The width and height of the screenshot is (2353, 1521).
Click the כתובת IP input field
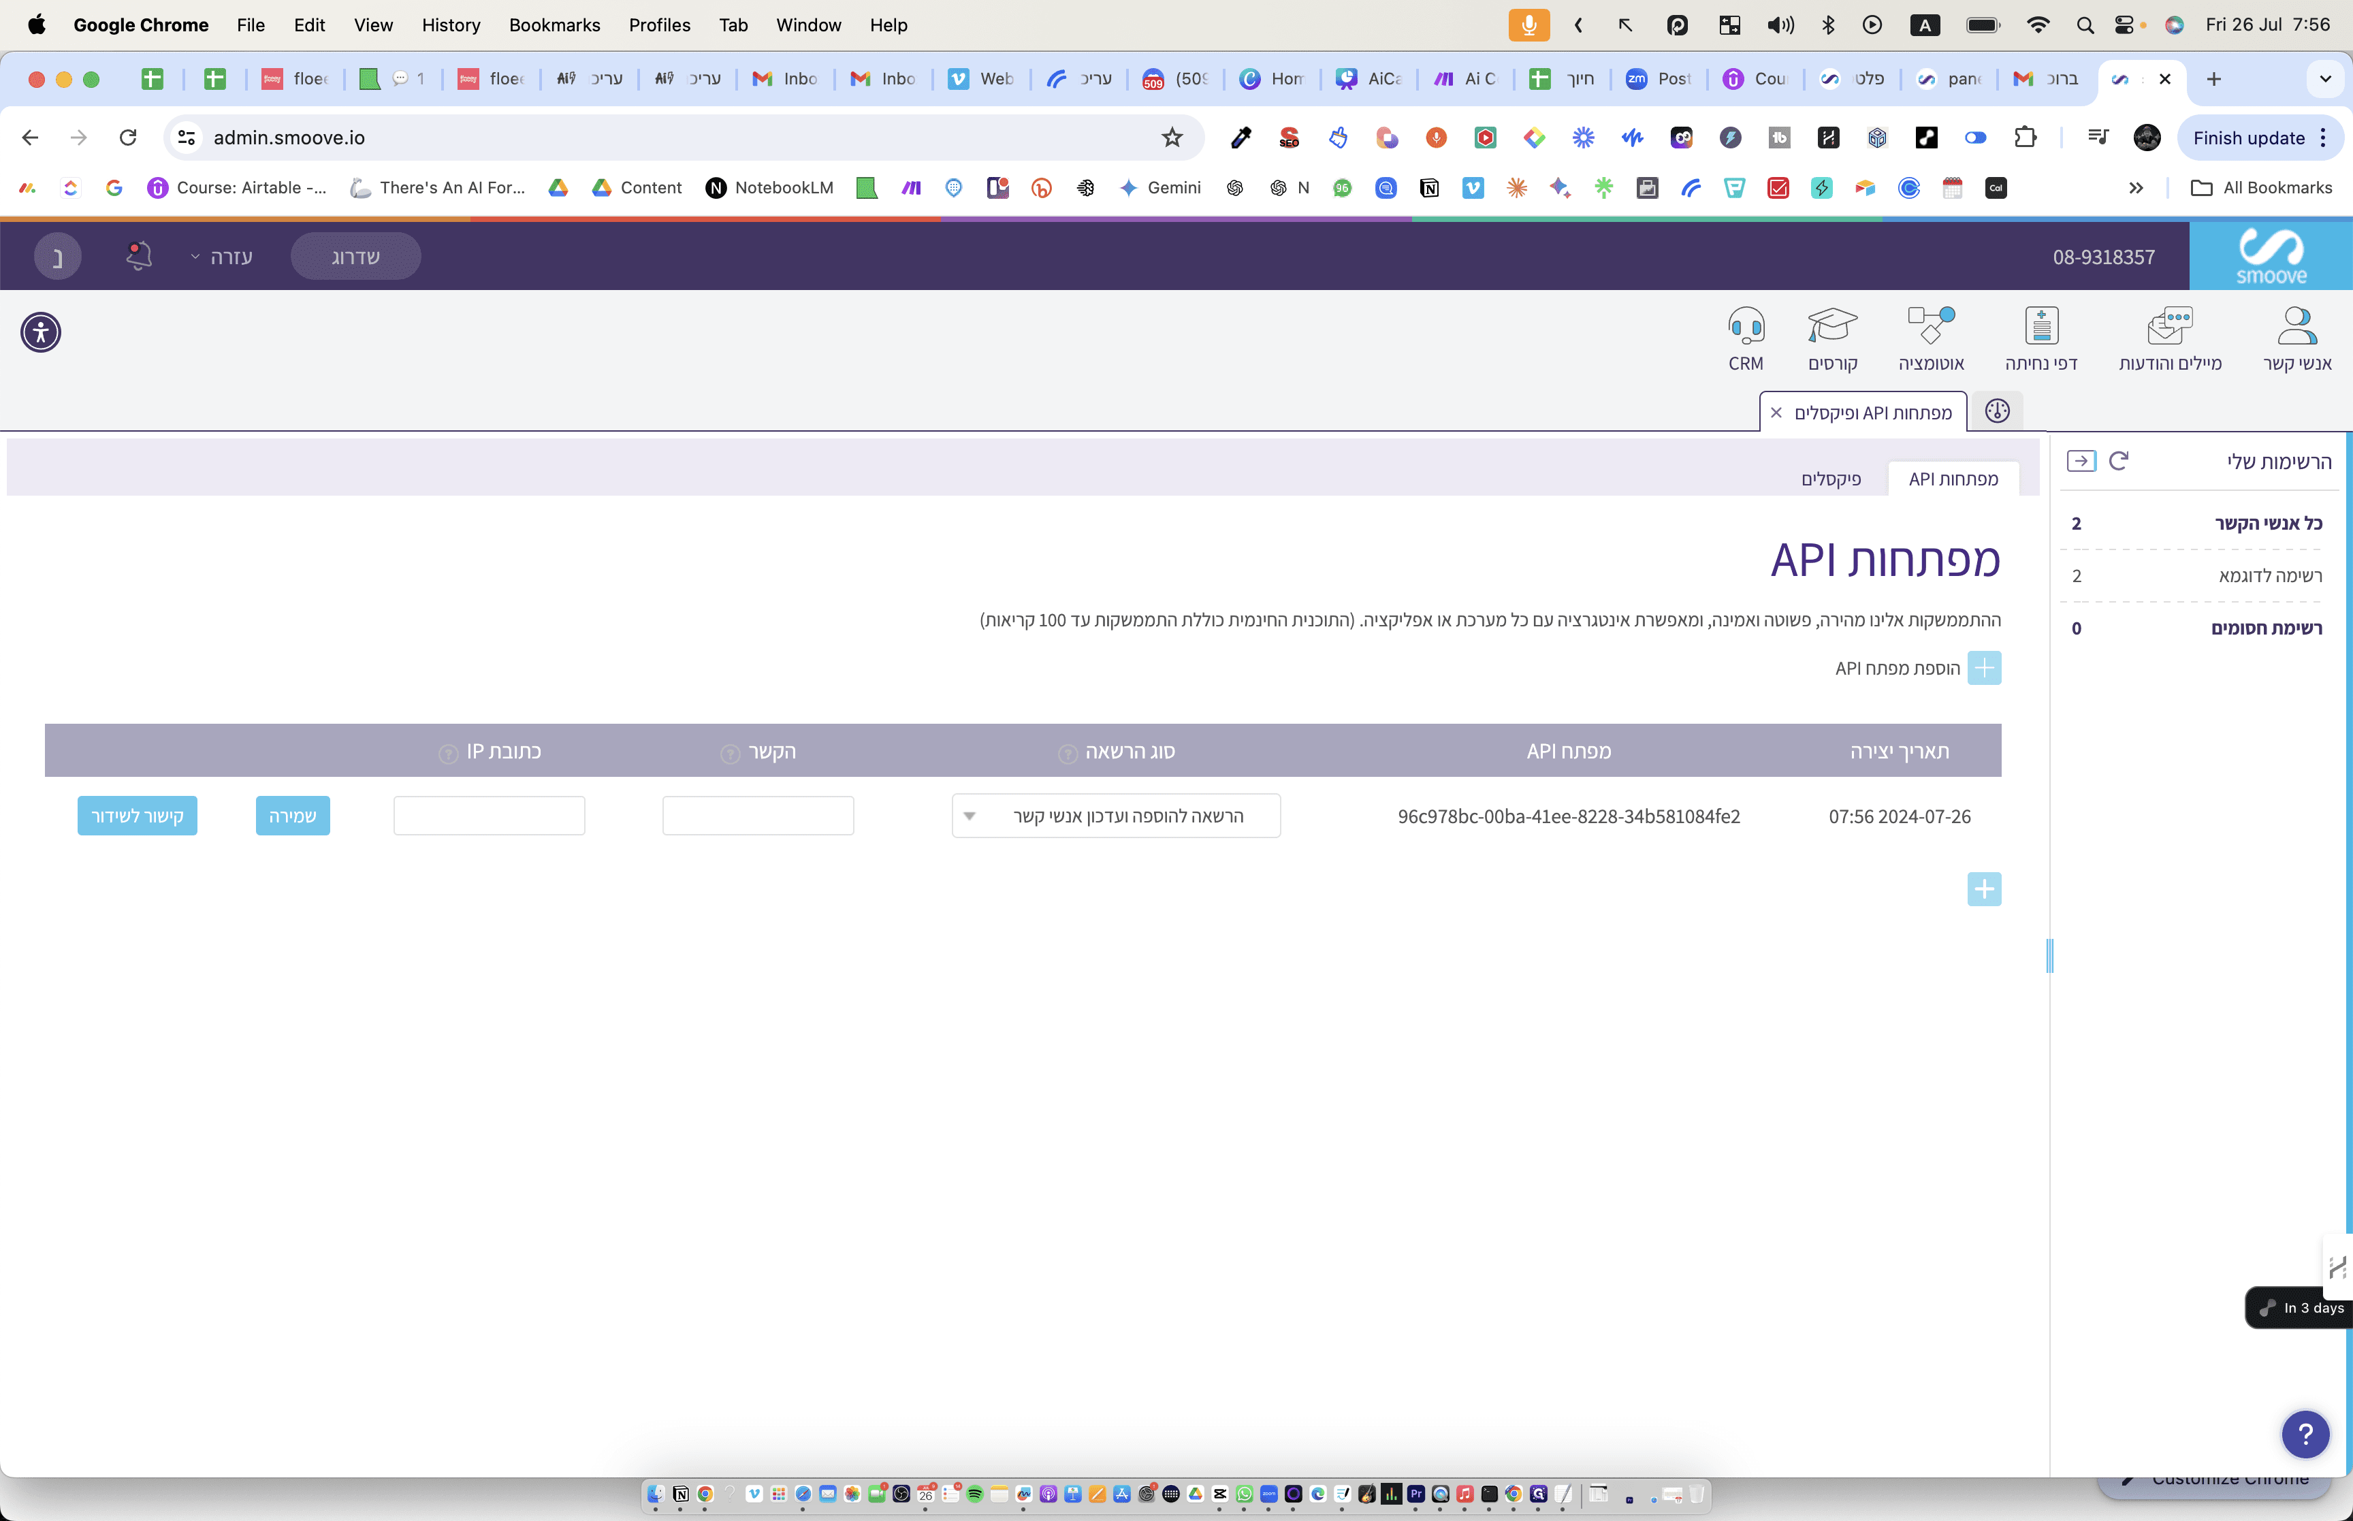(489, 816)
